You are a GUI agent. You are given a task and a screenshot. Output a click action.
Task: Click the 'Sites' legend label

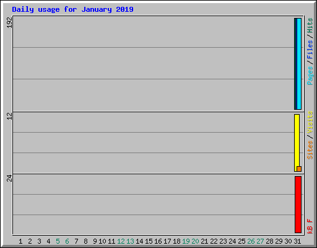coord(310,150)
